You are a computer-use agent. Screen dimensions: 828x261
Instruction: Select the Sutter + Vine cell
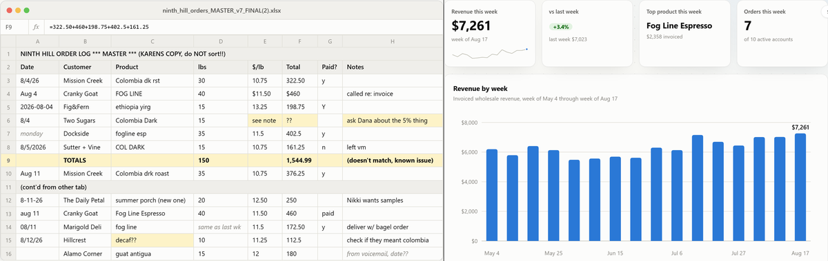click(x=86, y=147)
